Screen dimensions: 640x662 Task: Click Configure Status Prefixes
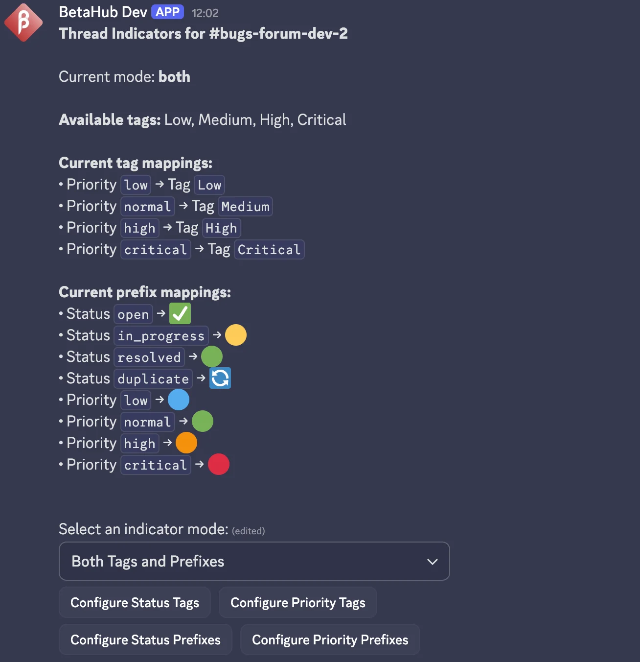[x=145, y=639]
